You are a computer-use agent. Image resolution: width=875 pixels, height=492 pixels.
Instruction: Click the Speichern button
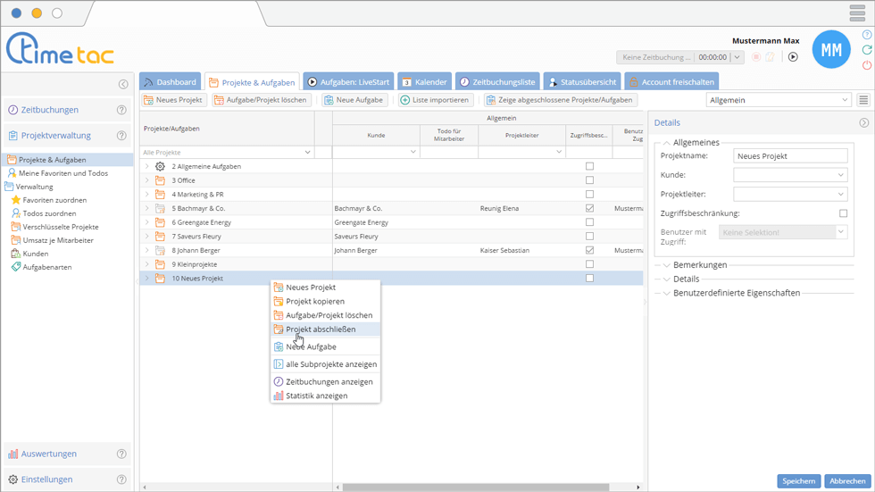pyautogui.click(x=798, y=481)
